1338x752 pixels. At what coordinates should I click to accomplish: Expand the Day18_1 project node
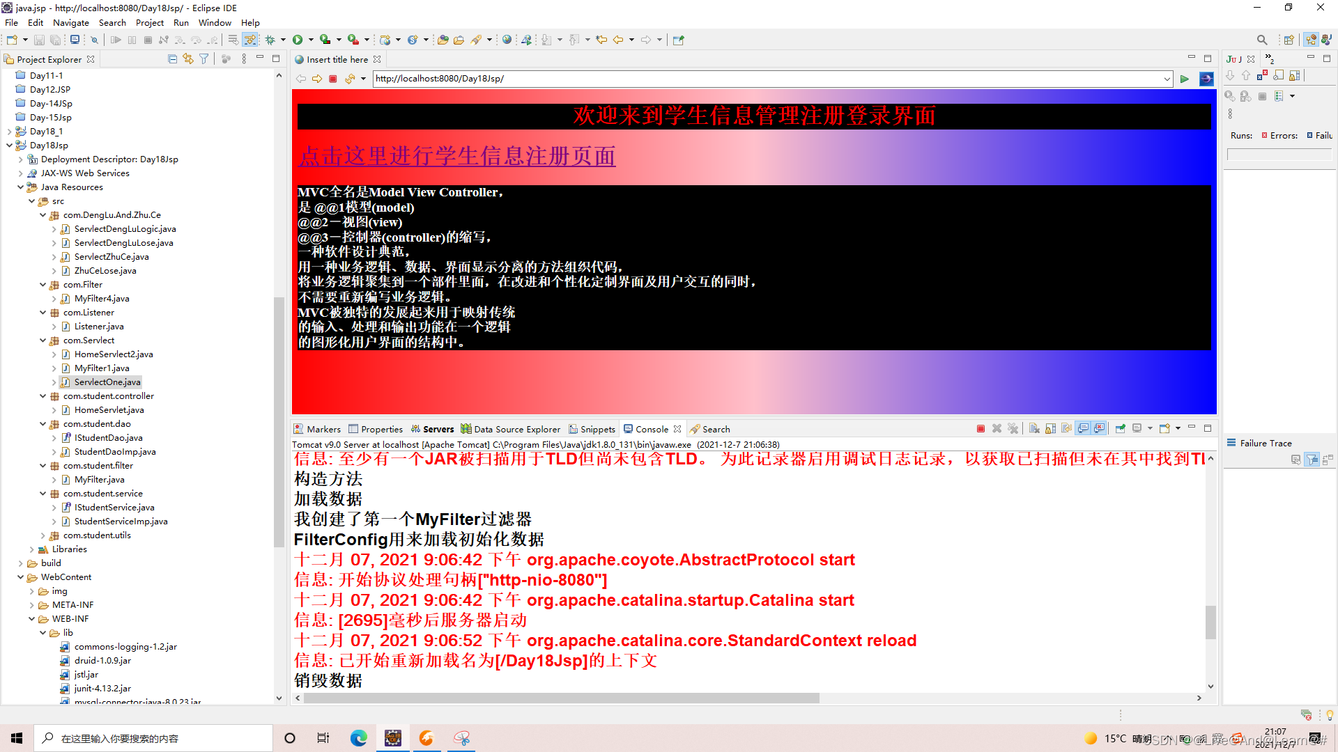(9, 132)
